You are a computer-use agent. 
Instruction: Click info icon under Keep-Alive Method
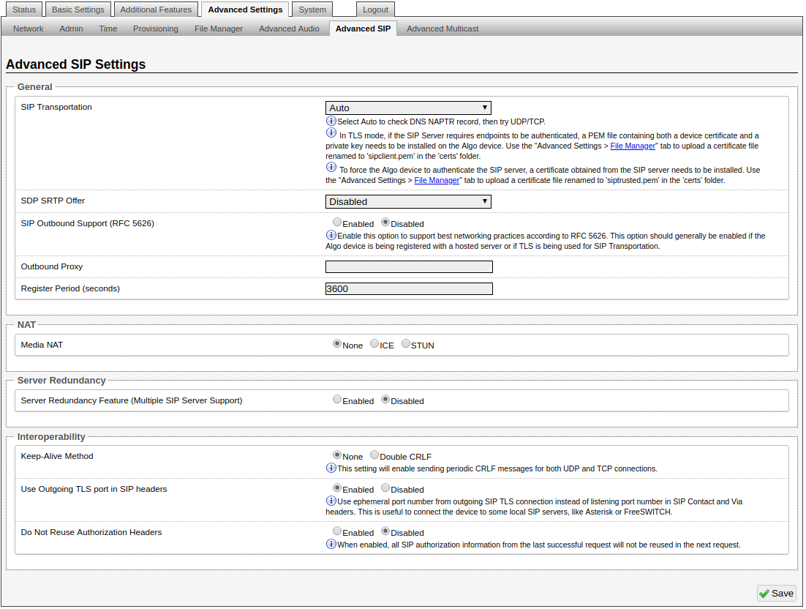click(x=331, y=468)
